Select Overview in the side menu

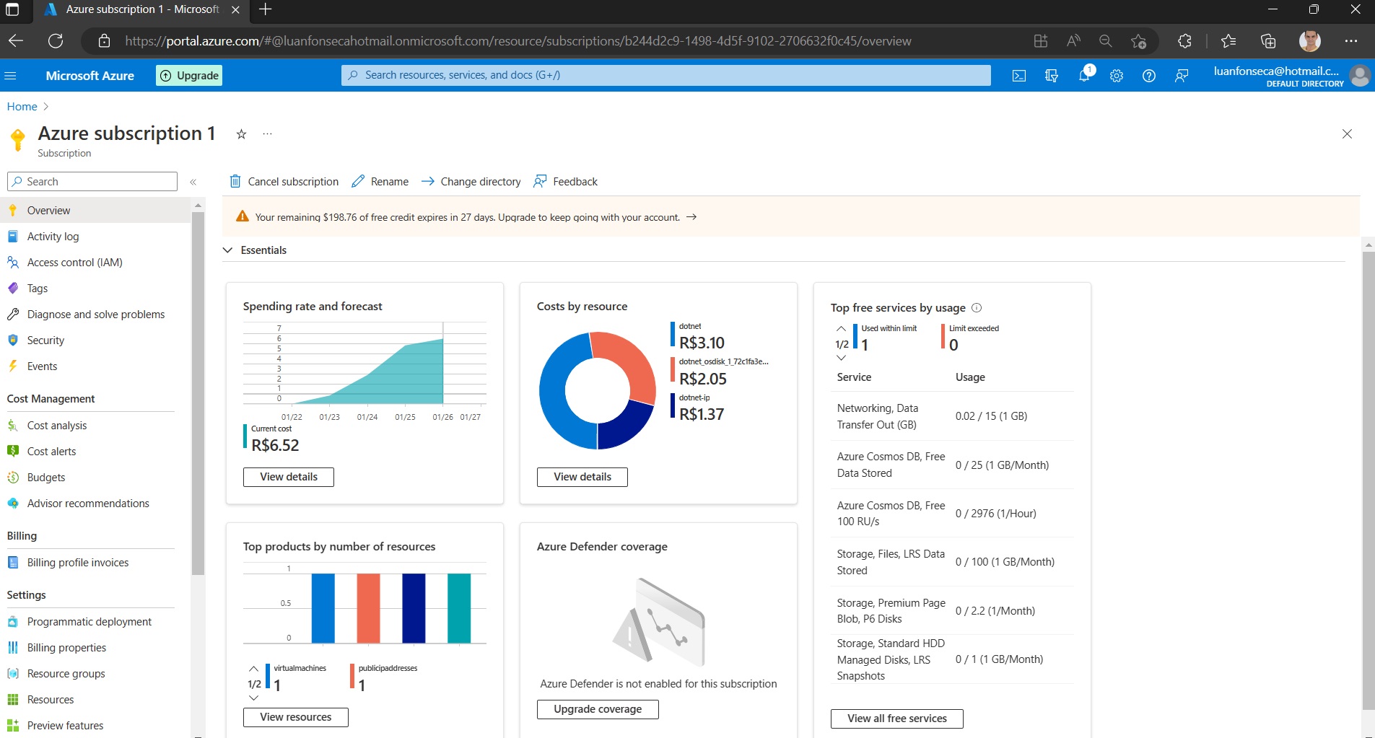click(x=95, y=211)
